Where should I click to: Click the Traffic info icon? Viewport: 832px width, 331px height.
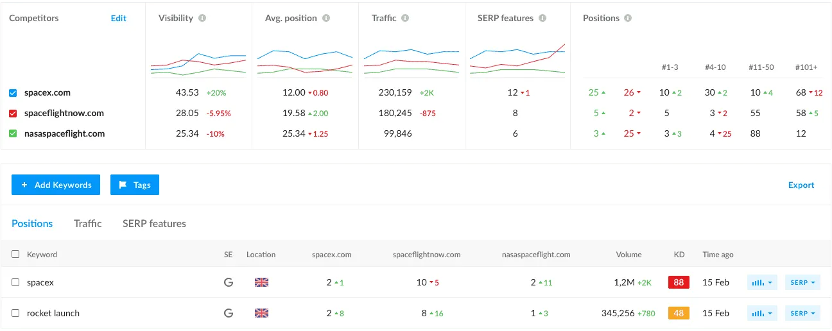406,18
